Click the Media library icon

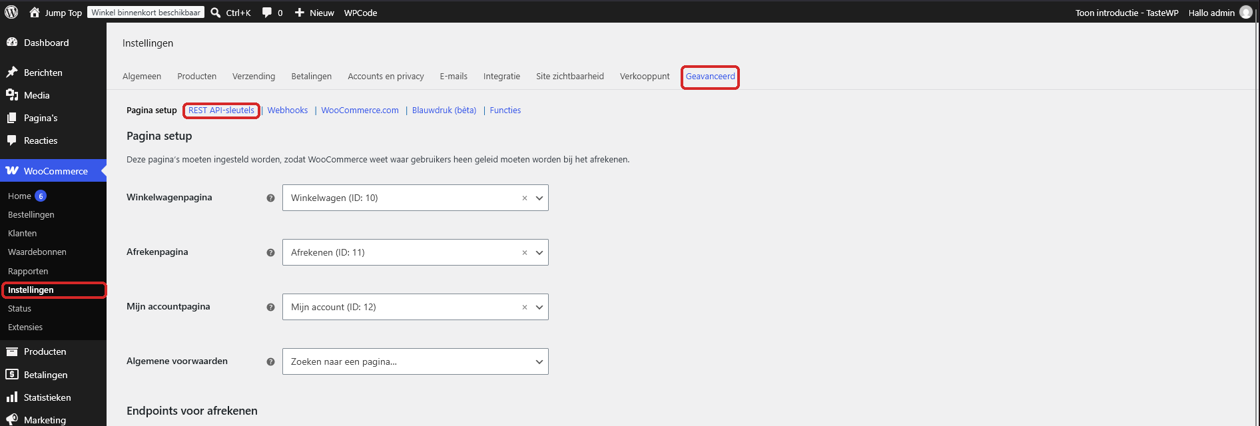(12, 95)
